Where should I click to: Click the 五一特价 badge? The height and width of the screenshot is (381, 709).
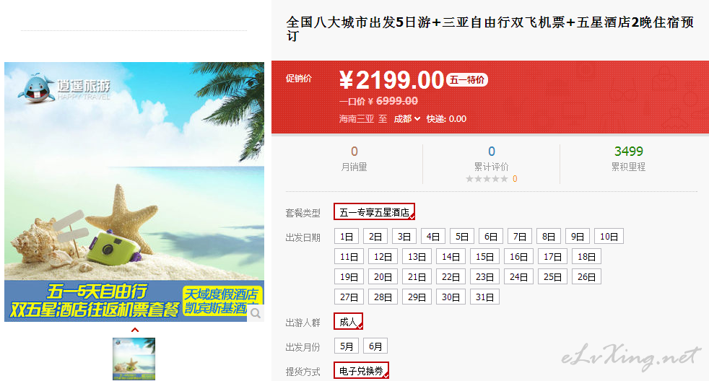tap(467, 80)
